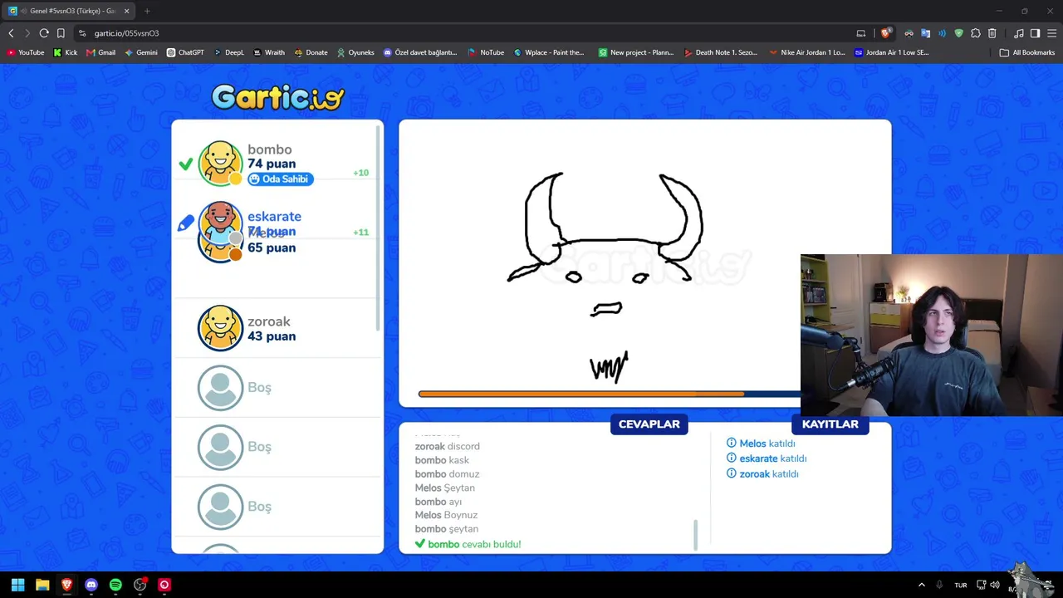The height and width of the screenshot is (598, 1063).
Task: Toggle the browser sidebar panel icon
Action: tap(1035, 33)
